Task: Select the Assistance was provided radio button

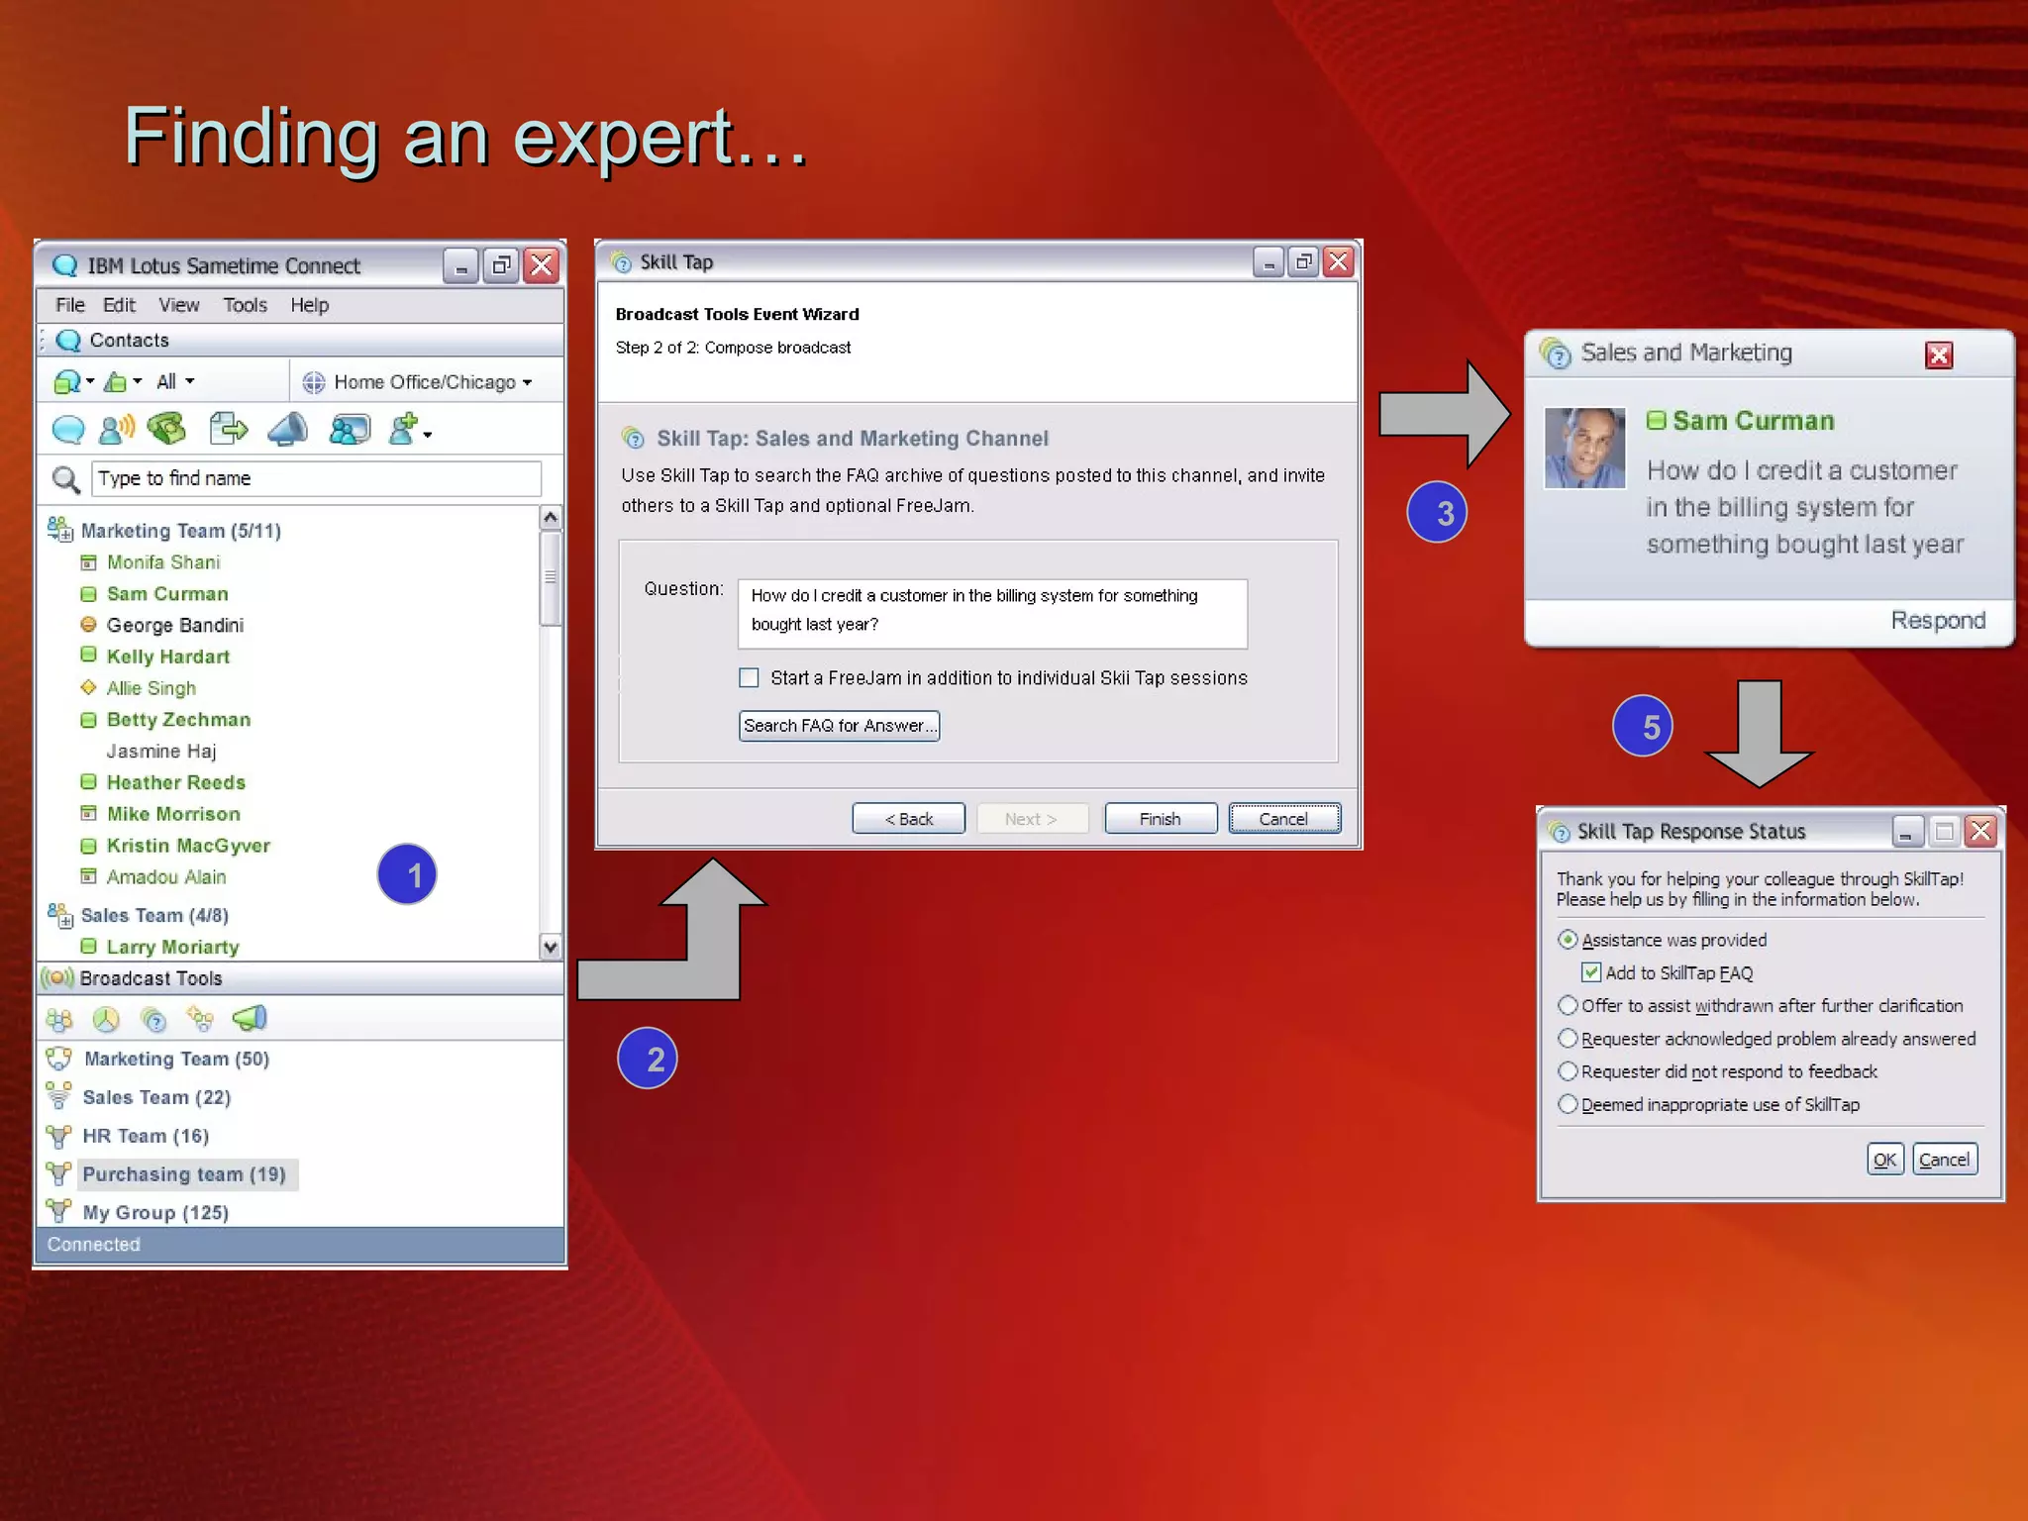Action: 1568,939
